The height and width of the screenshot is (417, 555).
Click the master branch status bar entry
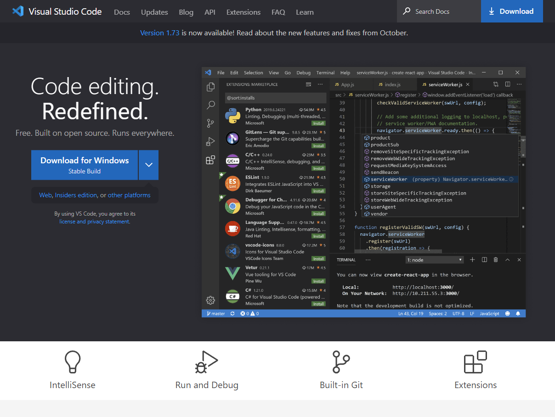click(216, 314)
